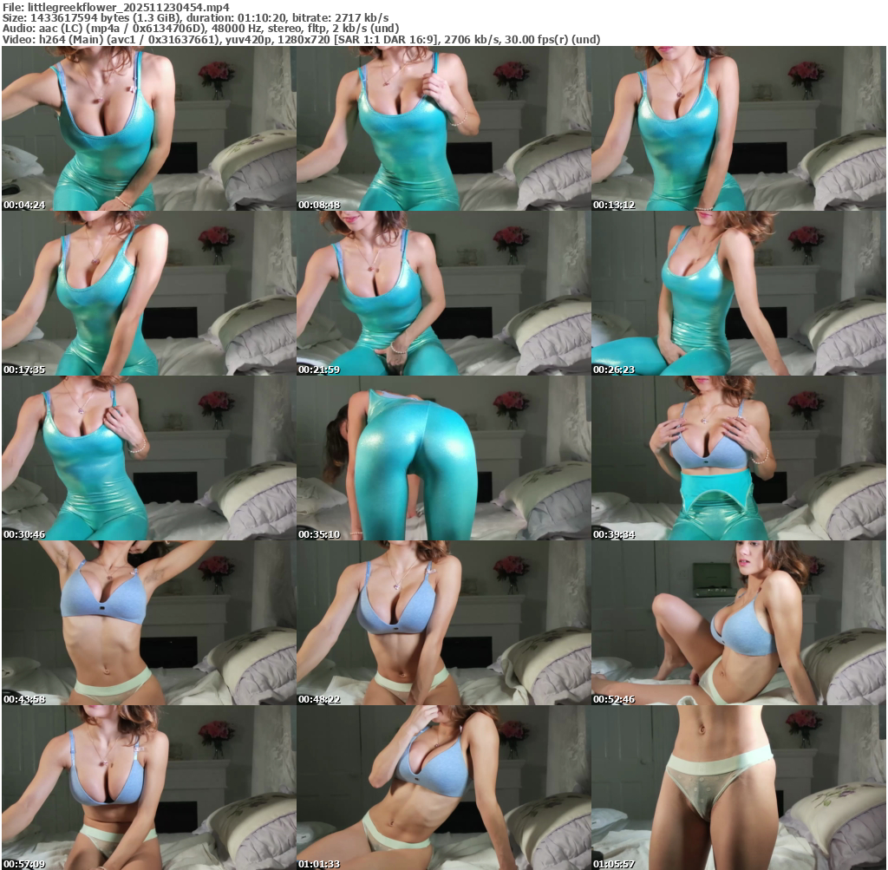The width and height of the screenshot is (888, 870).
Task: Click the thumbnail stamped 00:52:46
Action: click(738, 623)
